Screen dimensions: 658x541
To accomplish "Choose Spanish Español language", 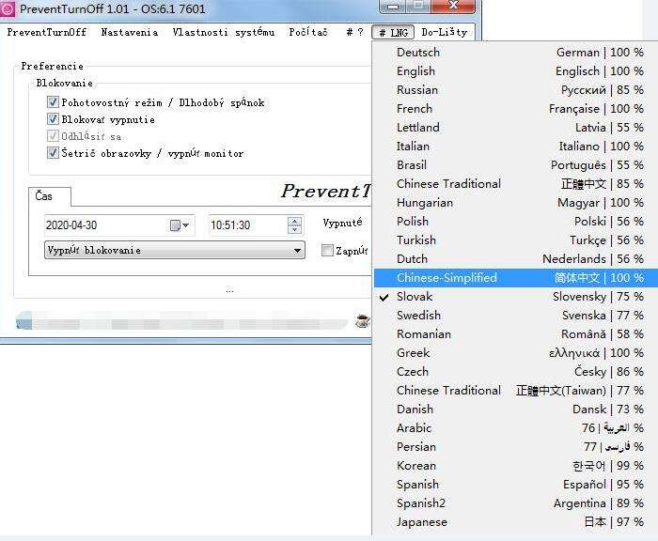I will click(516, 485).
